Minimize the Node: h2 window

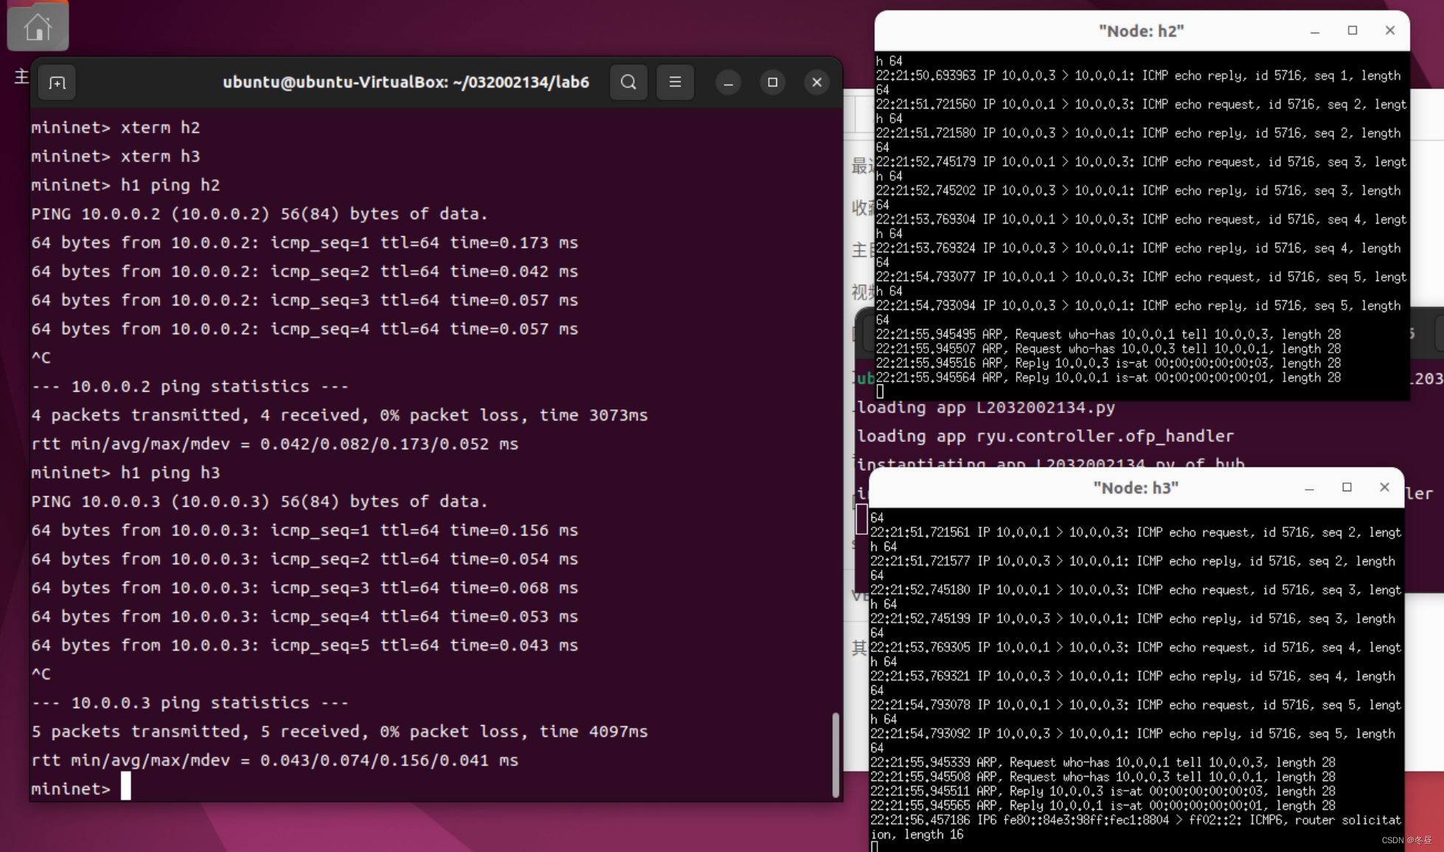(1314, 31)
